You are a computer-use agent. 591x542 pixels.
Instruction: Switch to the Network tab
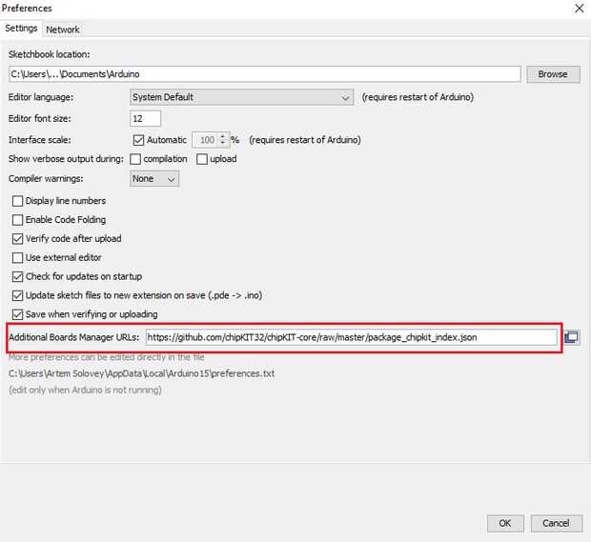click(x=63, y=30)
